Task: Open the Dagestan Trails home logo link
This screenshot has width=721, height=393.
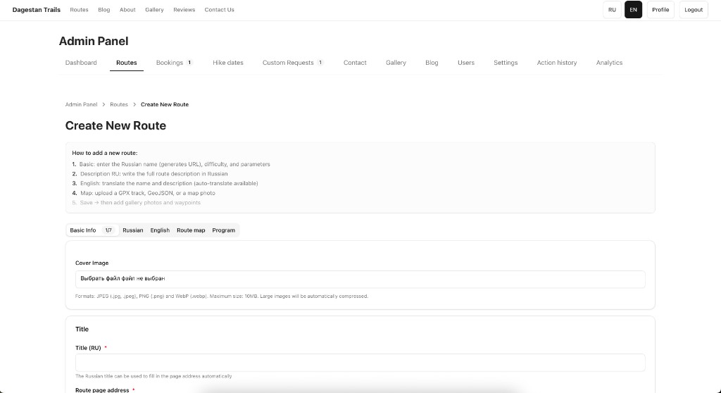Action: click(x=37, y=10)
